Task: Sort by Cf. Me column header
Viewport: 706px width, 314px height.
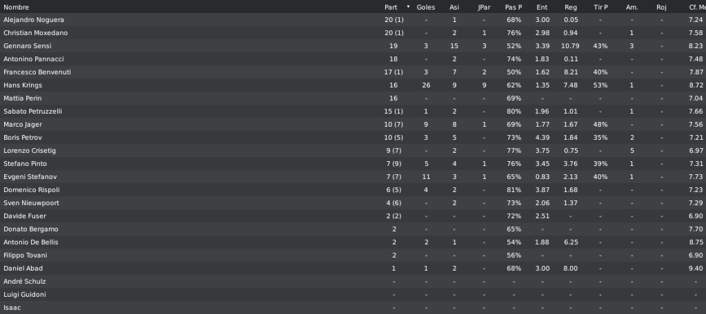Action: coord(697,7)
